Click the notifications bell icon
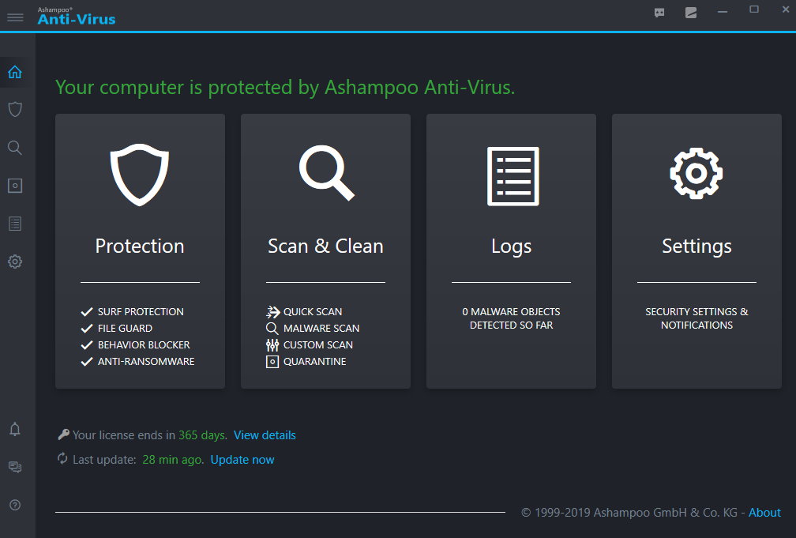 tap(14, 429)
